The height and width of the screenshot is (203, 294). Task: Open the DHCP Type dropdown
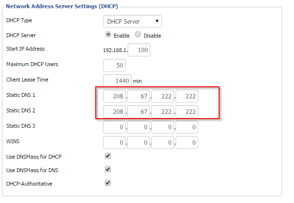[x=132, y=21]
